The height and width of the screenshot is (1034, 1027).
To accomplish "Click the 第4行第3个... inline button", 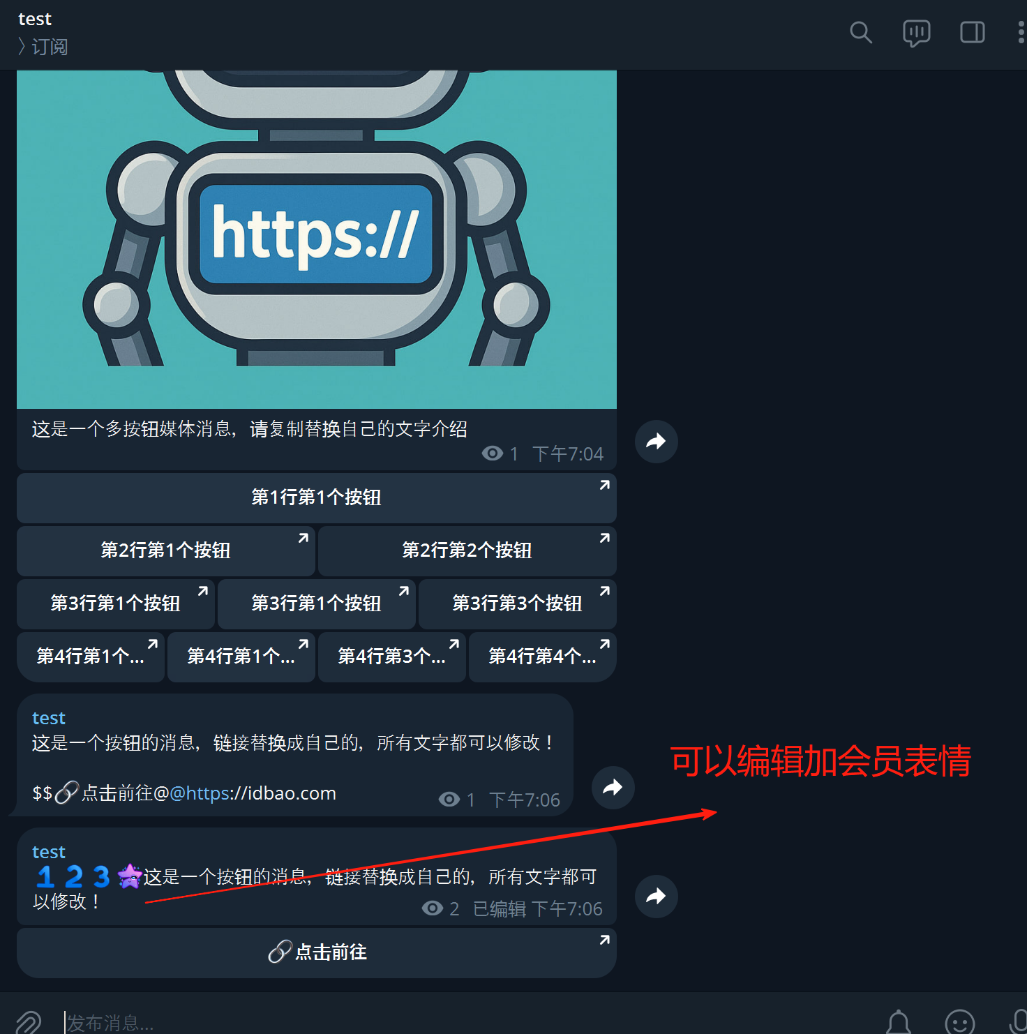I will click(392, 657).
